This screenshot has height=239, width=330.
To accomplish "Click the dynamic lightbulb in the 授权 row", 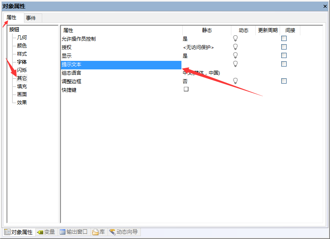I will (x=235, y=47).
